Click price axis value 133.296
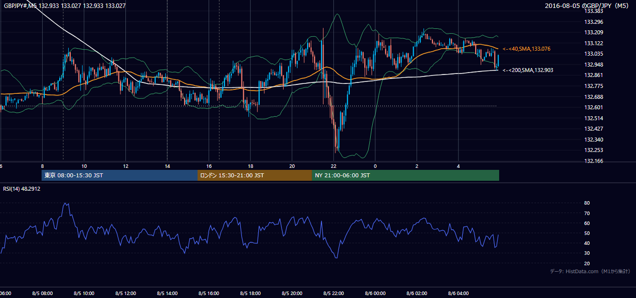The width and height of the screenshot is (636, 298). coord(594,22)
